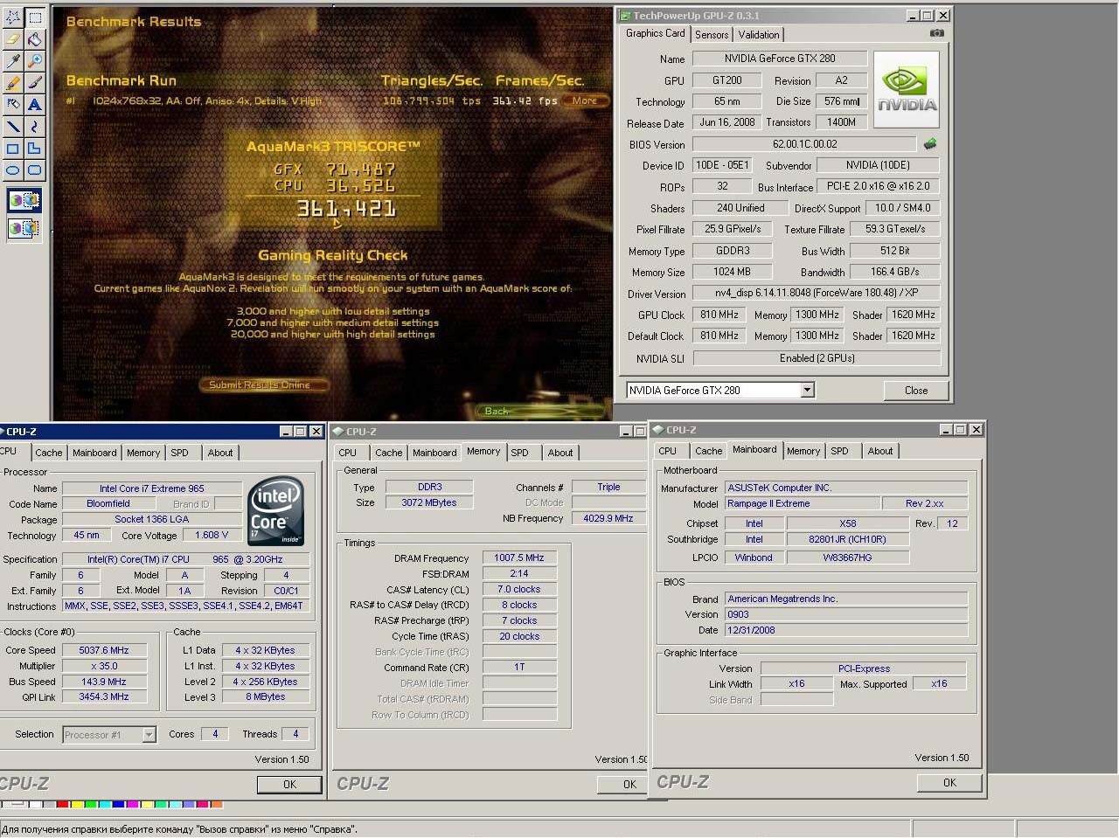1119x838 pixels.
Task: Switch to CPU tab in middle CPU-Z window
Action: point(348,453)
